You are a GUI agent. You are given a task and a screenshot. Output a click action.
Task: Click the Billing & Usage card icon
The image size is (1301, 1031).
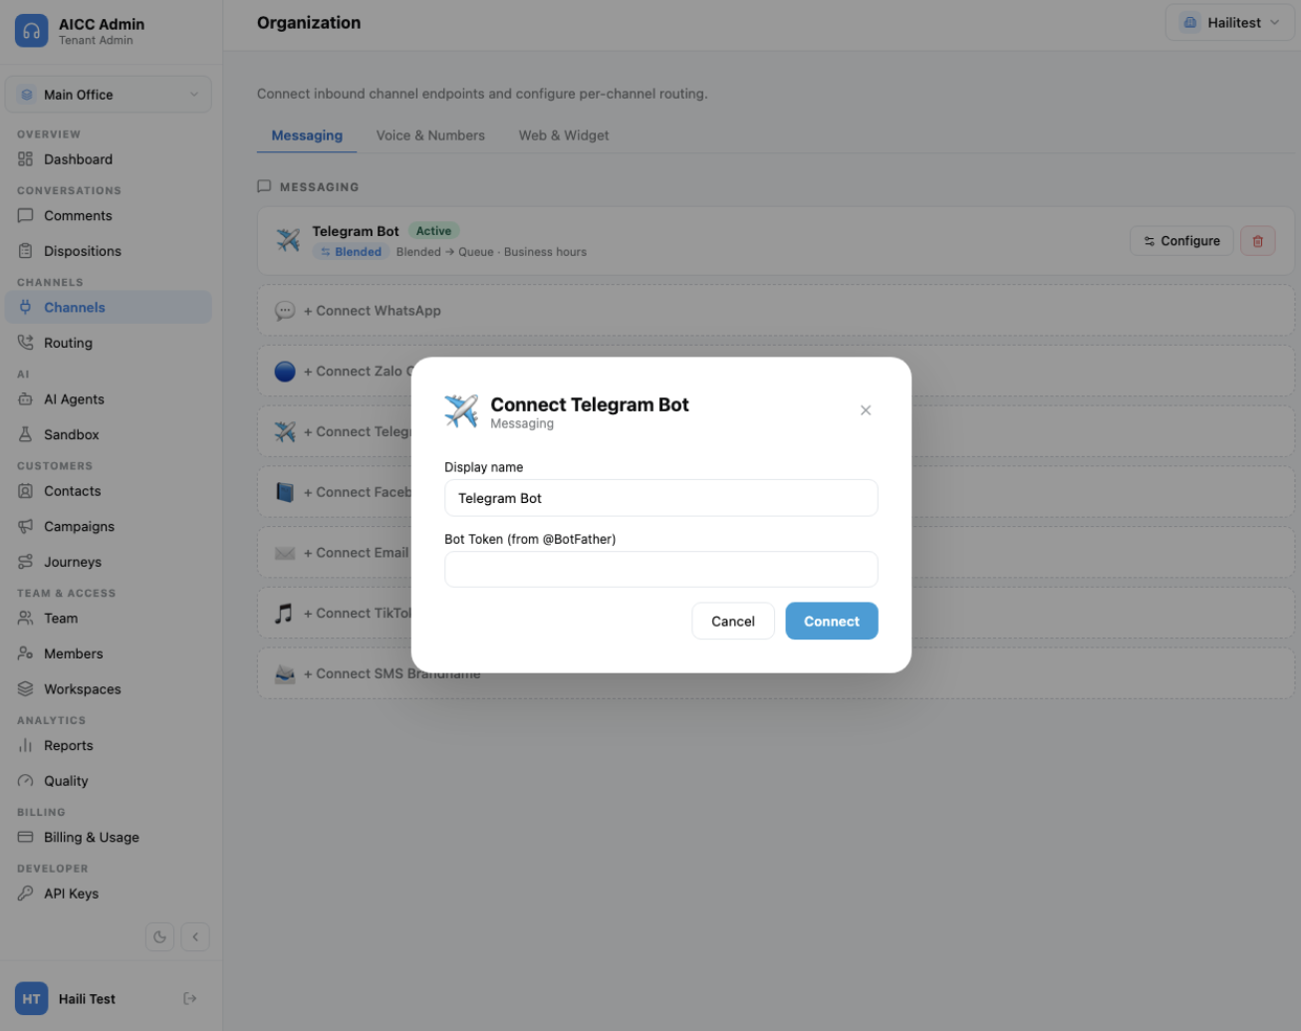pyautogui.click(x=26, y=838)
